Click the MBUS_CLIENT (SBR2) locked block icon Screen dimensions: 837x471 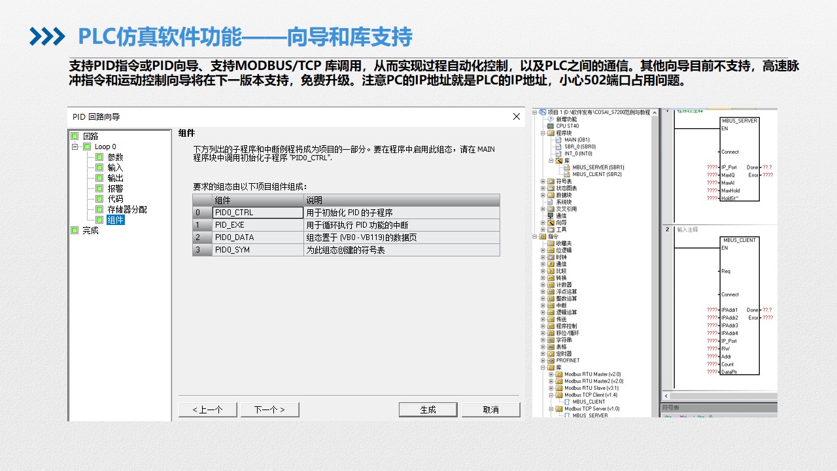566,174
